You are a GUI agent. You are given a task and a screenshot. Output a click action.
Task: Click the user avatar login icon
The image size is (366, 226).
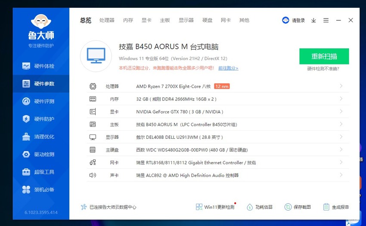click(285, 20)
